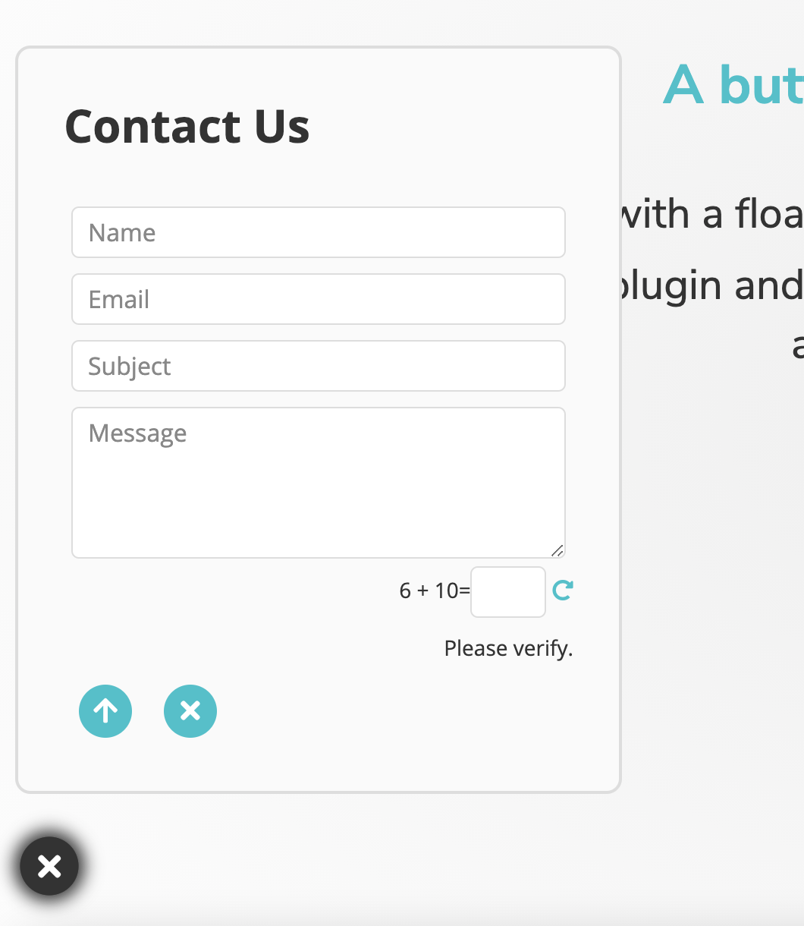Click the "6 + 10=" captcha question
Image resolution: width=804 pixels, height=926 pixels.
tap(435, 591)
